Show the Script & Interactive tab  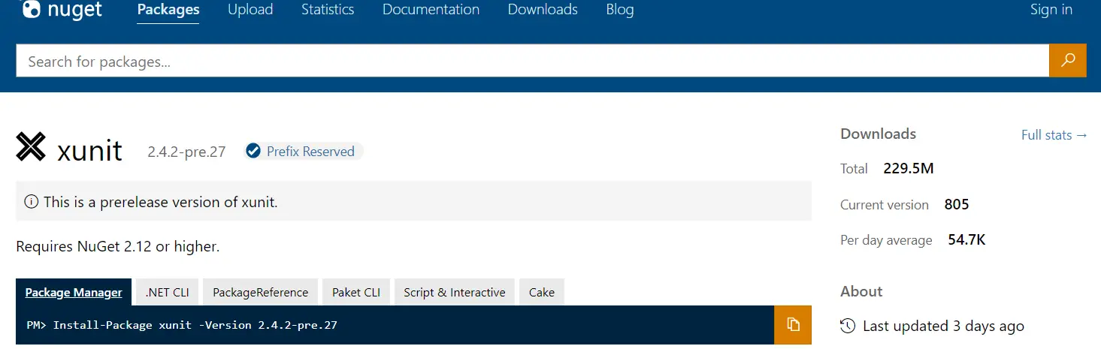tap(454, 293)
